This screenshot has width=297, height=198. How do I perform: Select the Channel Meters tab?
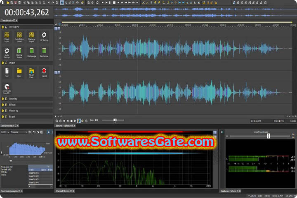[65, 191]
